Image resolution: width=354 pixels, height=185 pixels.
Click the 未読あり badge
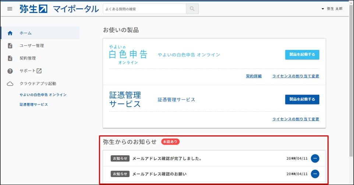click(x=170, y=142)
